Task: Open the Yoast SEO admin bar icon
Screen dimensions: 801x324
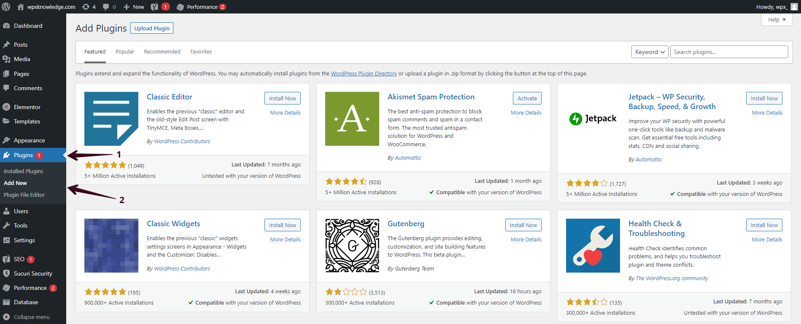Action: tap(155, 7)
